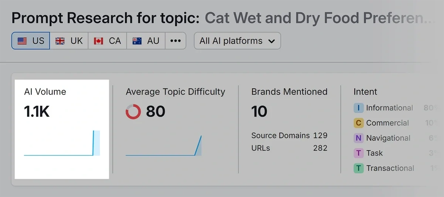
Task: Open the All AI platforms dropdown
Action: coord(237,41)
